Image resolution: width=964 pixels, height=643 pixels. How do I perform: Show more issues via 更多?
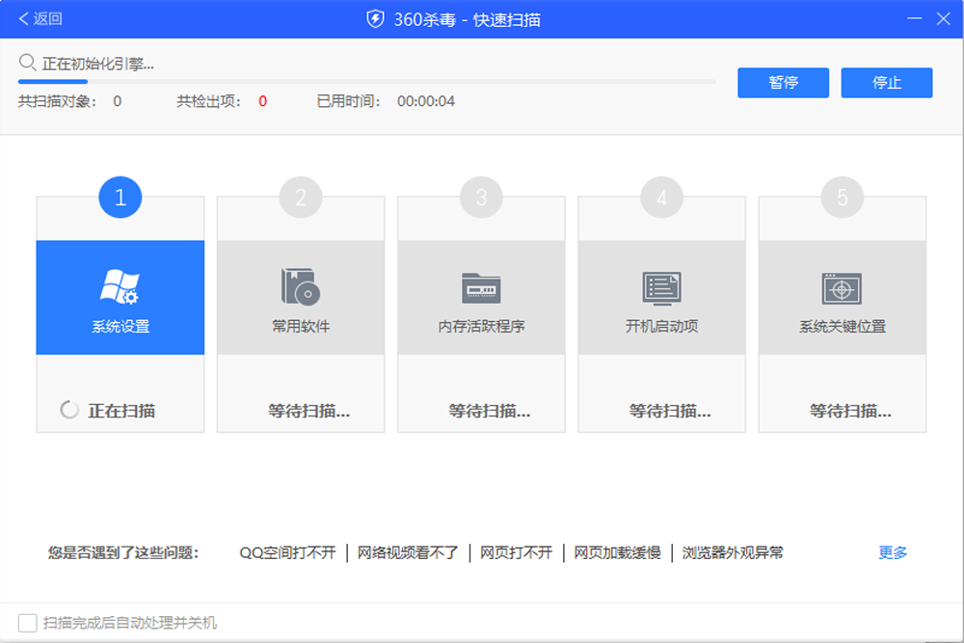point(893,552)
